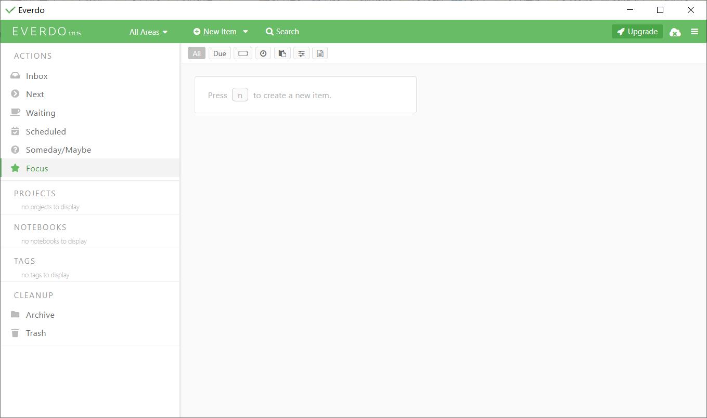
Task: Go to Next actions
Action: pyautogui.click(x=89, y=94)
